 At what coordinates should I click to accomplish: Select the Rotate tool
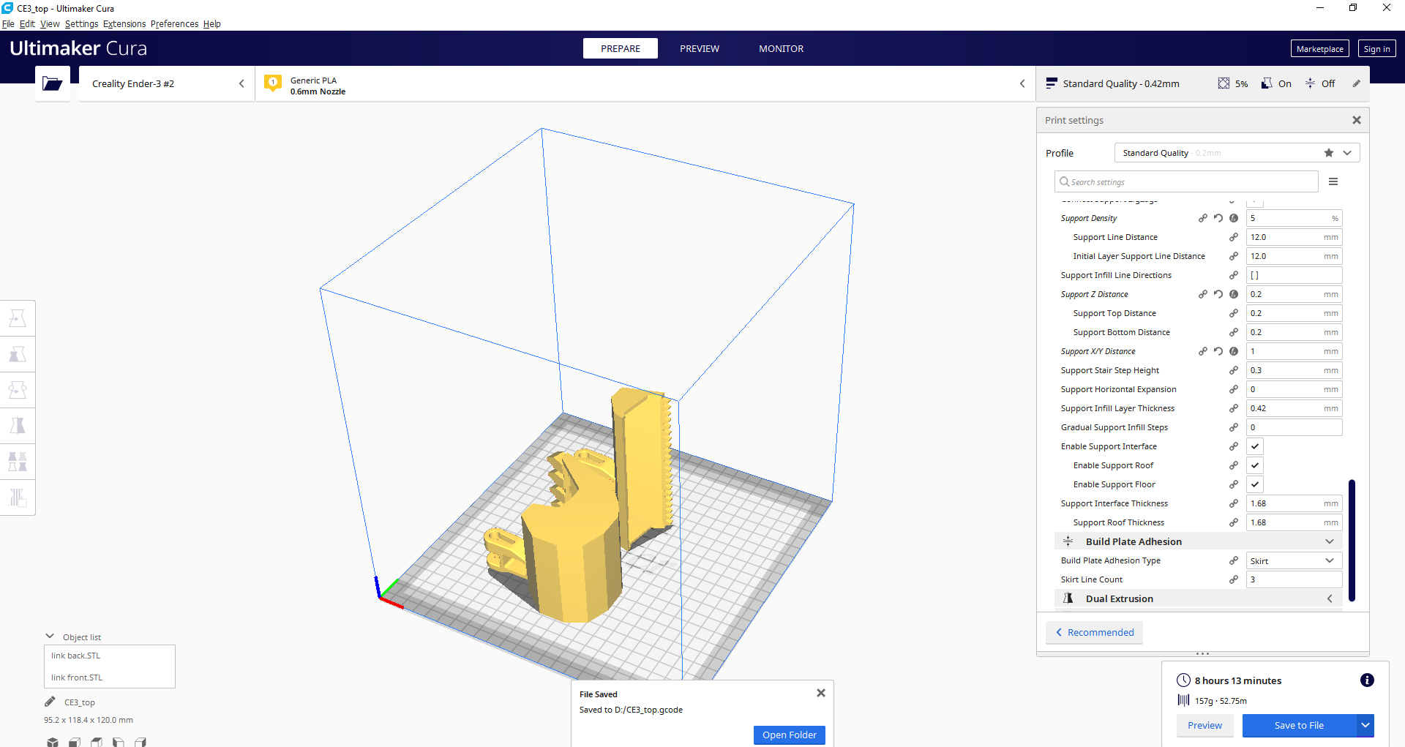click(18, 389)
